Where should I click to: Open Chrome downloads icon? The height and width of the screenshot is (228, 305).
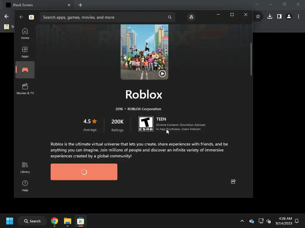tap(270, 17)
